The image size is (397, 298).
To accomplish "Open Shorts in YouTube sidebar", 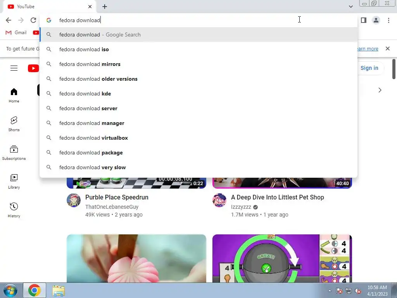I will click(x=14, y=124).
